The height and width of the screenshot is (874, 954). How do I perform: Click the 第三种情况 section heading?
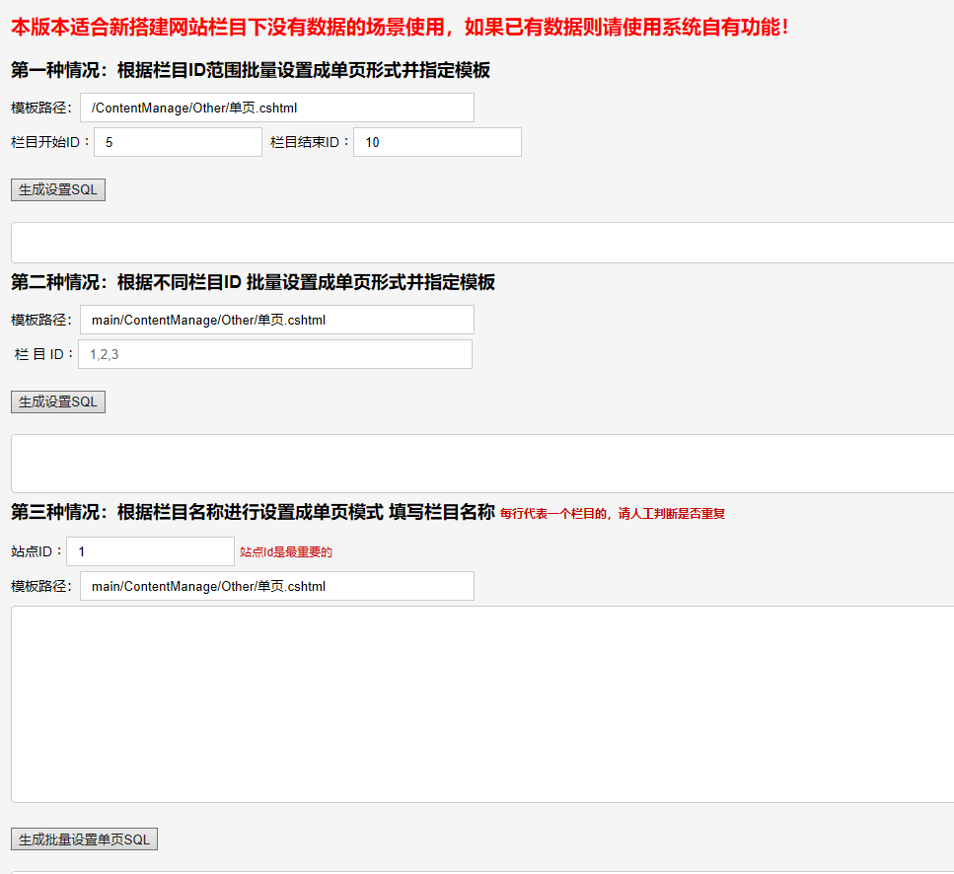[253, 512]
